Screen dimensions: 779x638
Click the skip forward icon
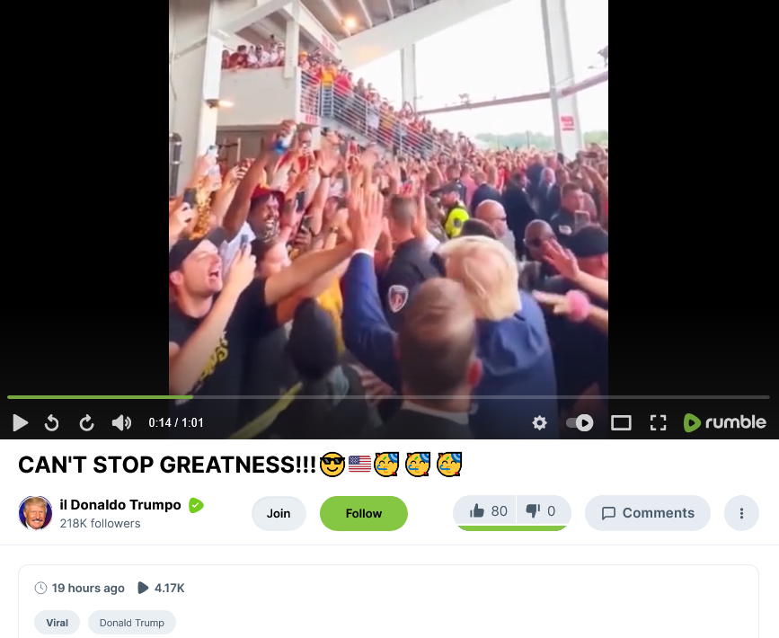tap(86, 423)
